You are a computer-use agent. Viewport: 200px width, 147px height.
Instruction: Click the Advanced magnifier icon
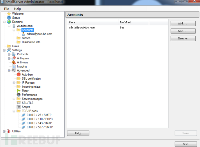(14, 70)
